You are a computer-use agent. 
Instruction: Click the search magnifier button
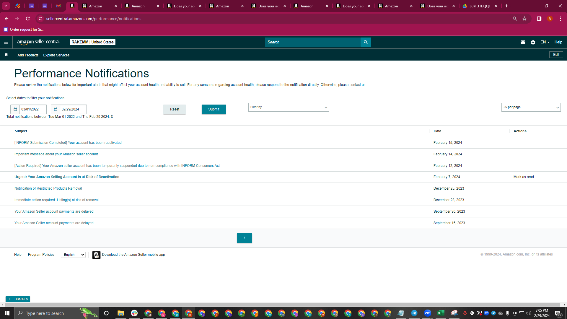click(x=366, y=42)
